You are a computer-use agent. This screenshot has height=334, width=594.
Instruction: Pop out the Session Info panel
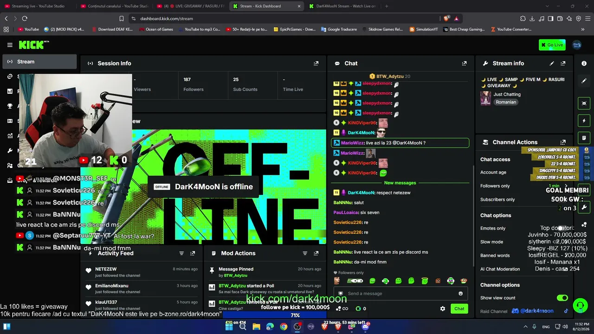pos(316,64)
